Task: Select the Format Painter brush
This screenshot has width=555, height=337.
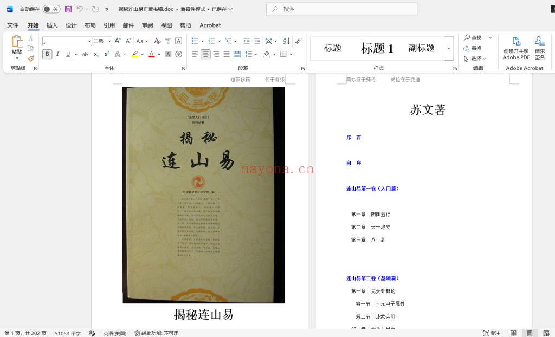Action: [x=31, y=58]
